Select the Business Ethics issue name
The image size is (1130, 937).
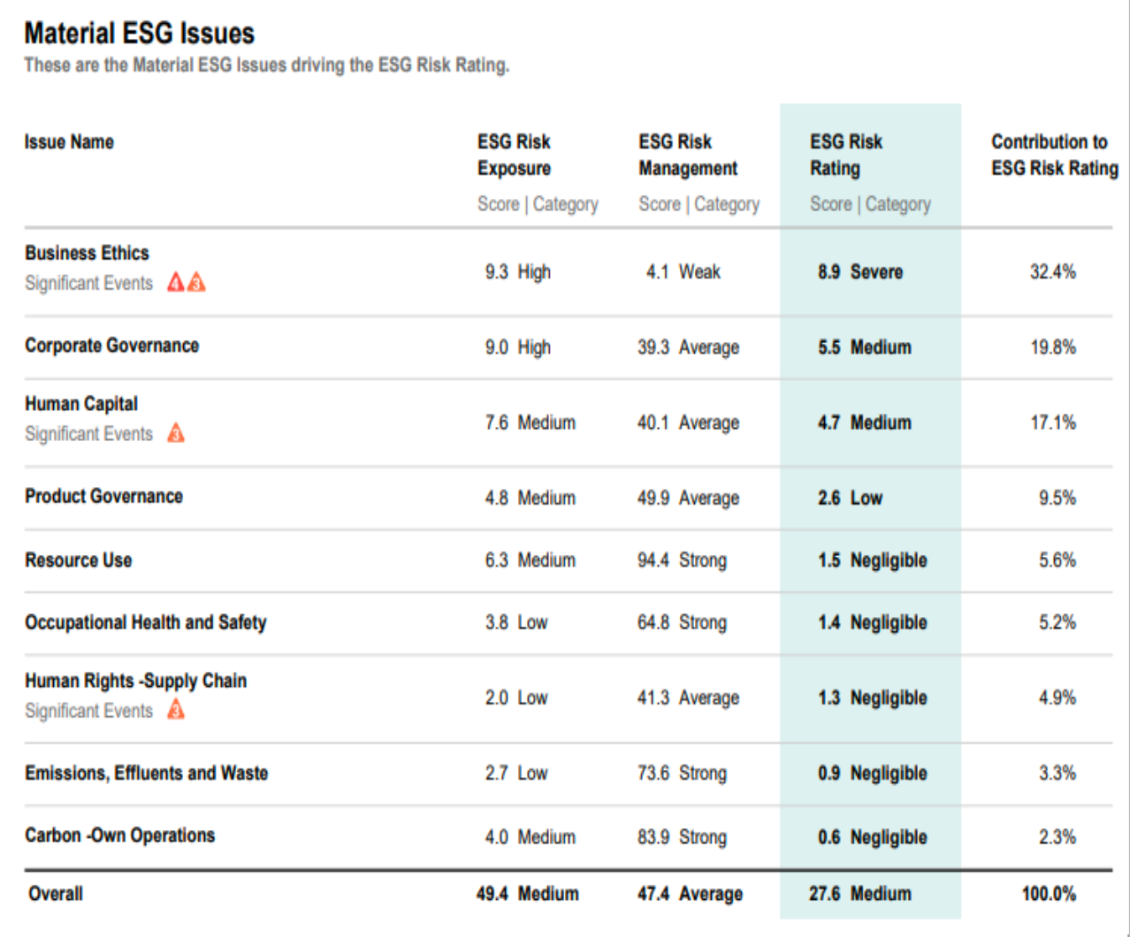click(87, 253)
